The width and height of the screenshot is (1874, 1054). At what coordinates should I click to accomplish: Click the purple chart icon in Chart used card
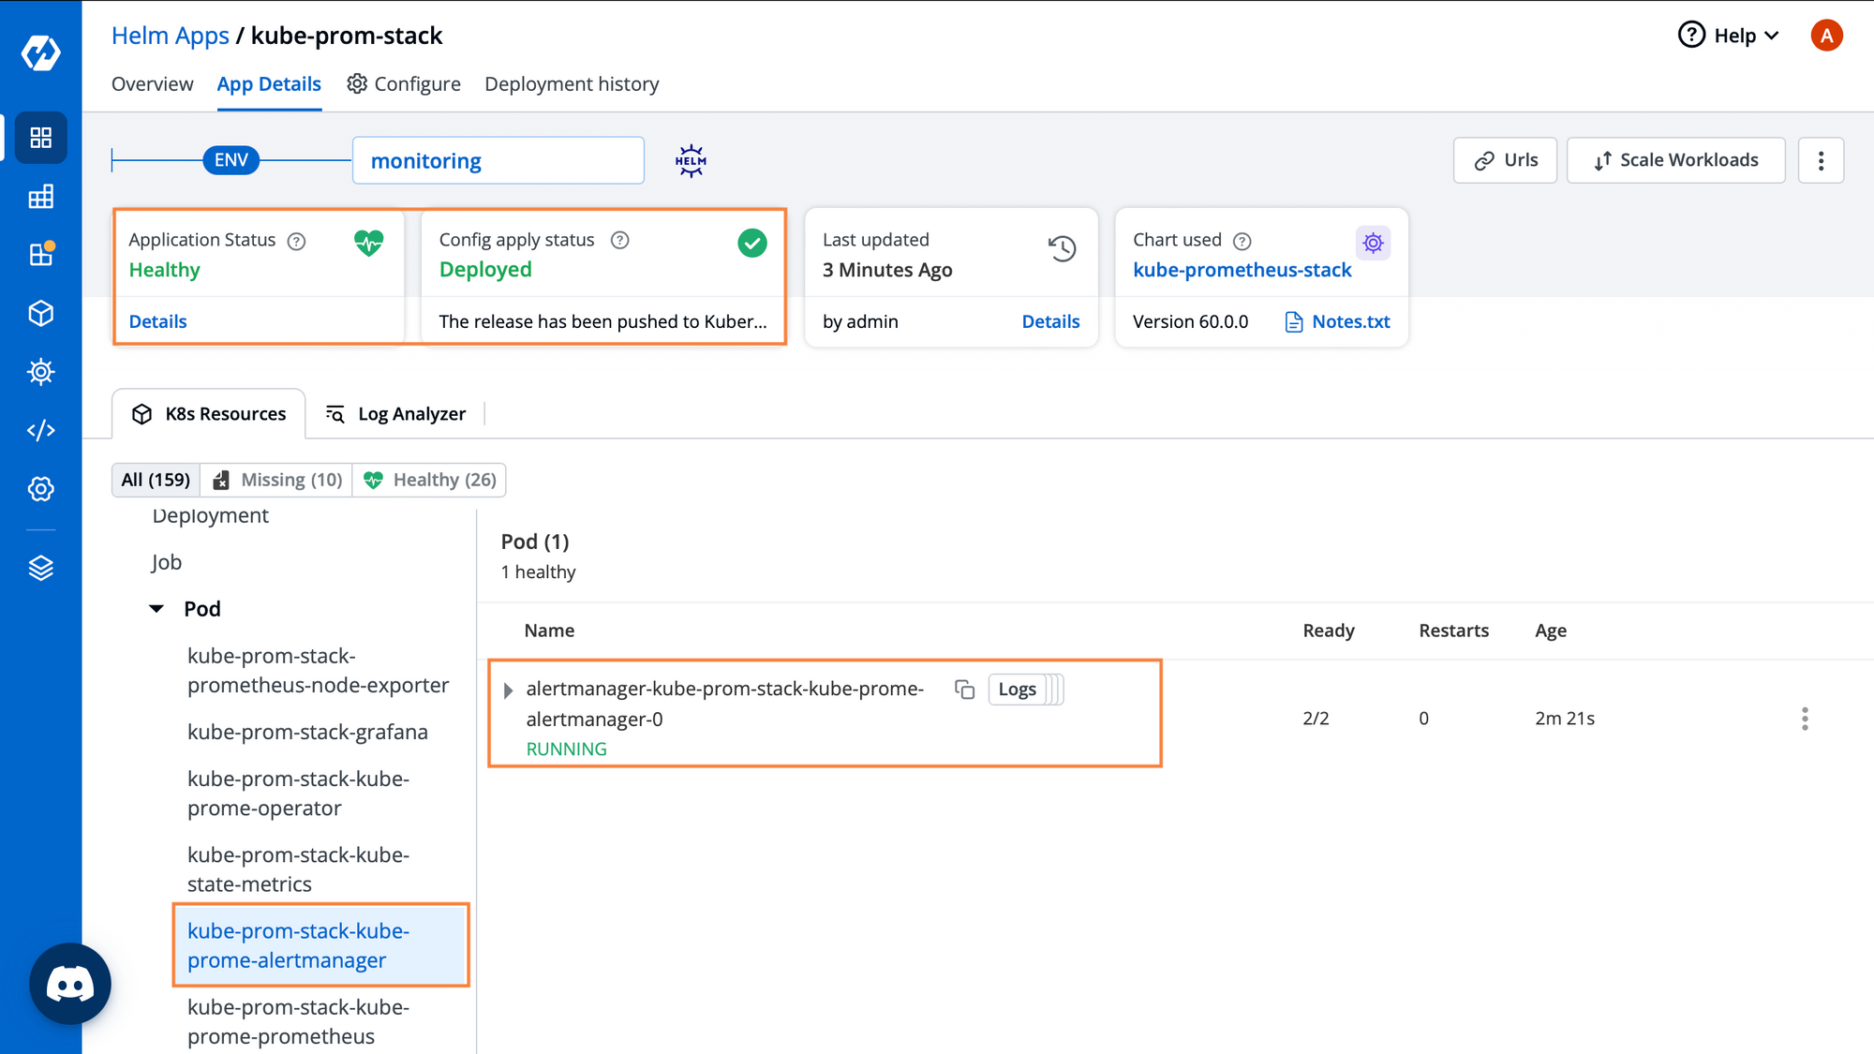click(1374, 244)
